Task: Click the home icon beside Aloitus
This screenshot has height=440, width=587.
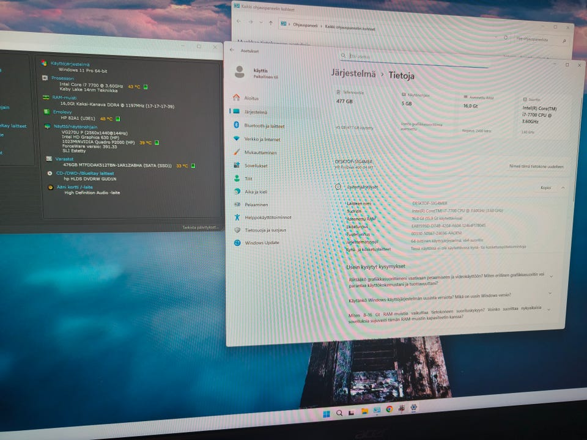Action: click(x=236, y=97)
